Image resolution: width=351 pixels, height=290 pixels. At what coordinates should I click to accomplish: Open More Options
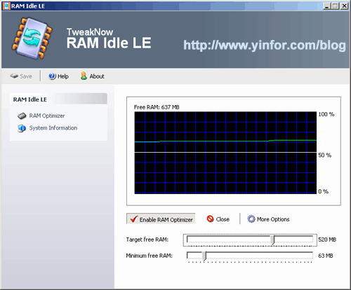coord(269,219)
